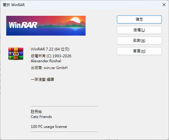
Task: Open the 授權(L) license dialog
Action: 139,30
